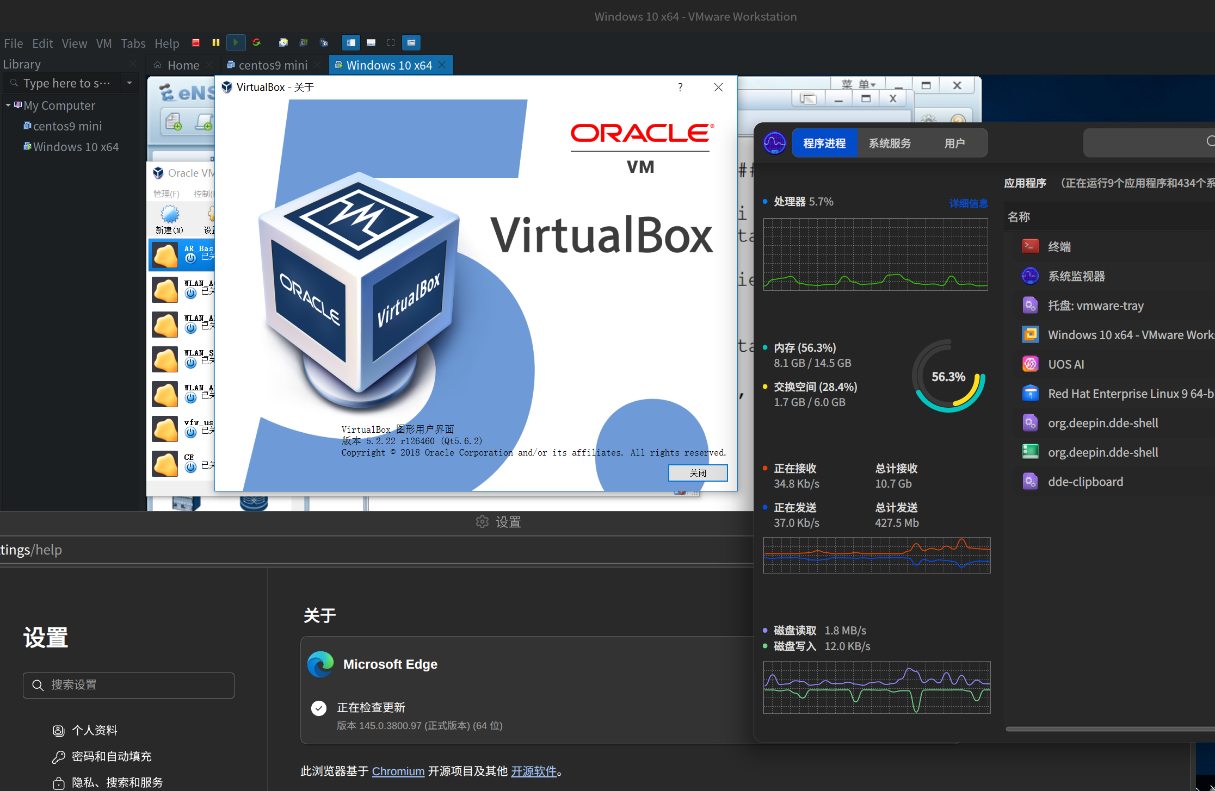1215x791 pixels.
Task: Open the 菜单 dropdown in eNSP window
Action: (859, 85)
